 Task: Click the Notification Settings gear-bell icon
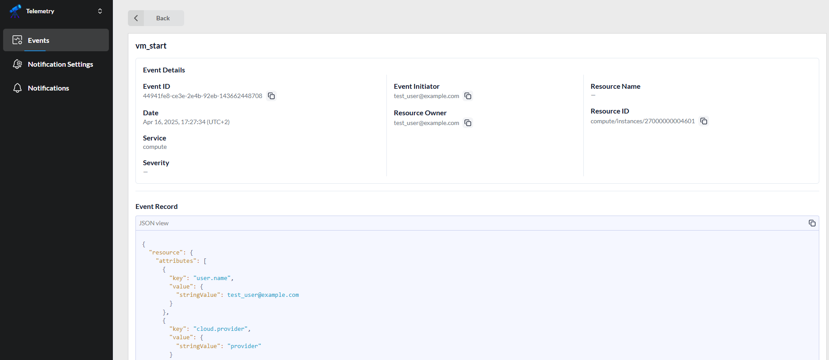point(17,64)
